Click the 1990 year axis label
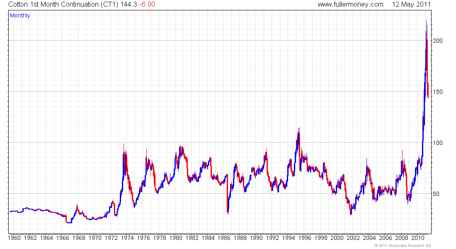Viewport: 456px width, 249px height. (256, 238)
